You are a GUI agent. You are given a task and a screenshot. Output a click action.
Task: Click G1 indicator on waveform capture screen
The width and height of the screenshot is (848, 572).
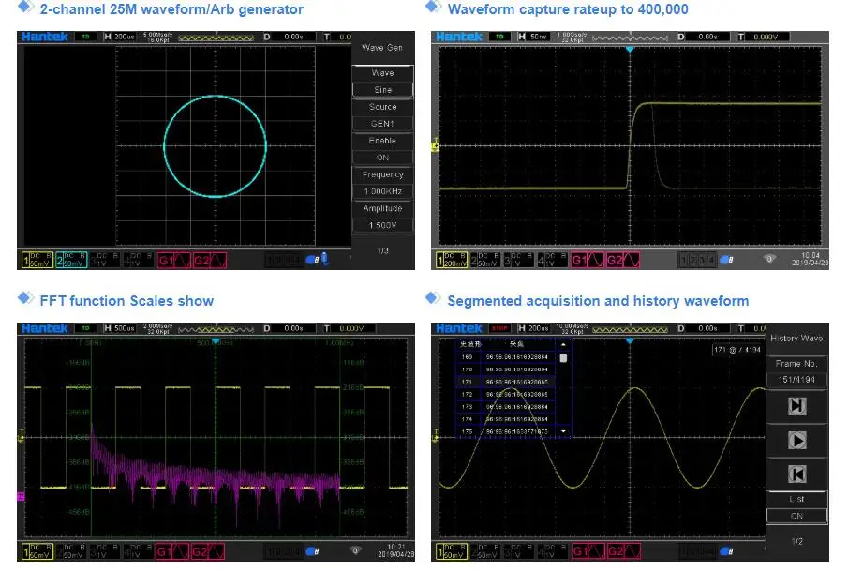click(x=588, y=261)
